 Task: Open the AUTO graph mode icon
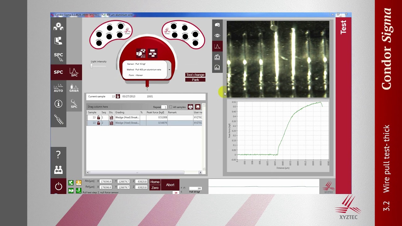point(58,88)
